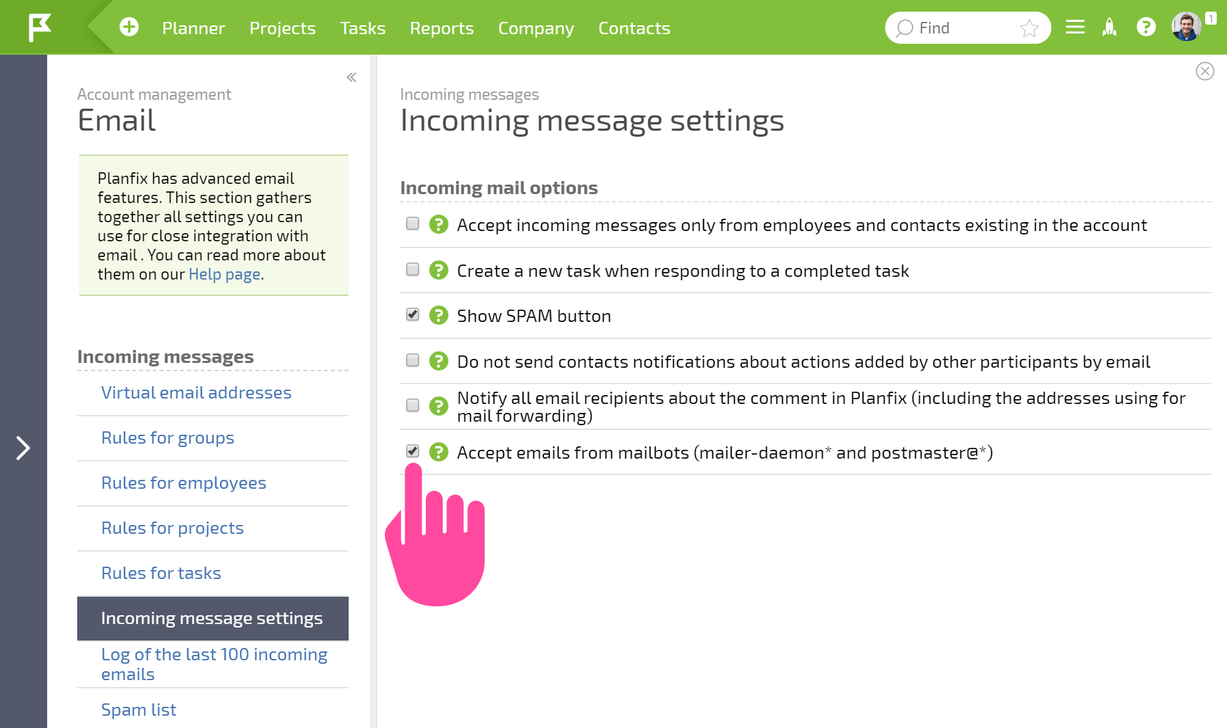This screenshot has height=728, width=1227.
Task: Click the Planfix flag logo
Action: click(x=40, y=27)
